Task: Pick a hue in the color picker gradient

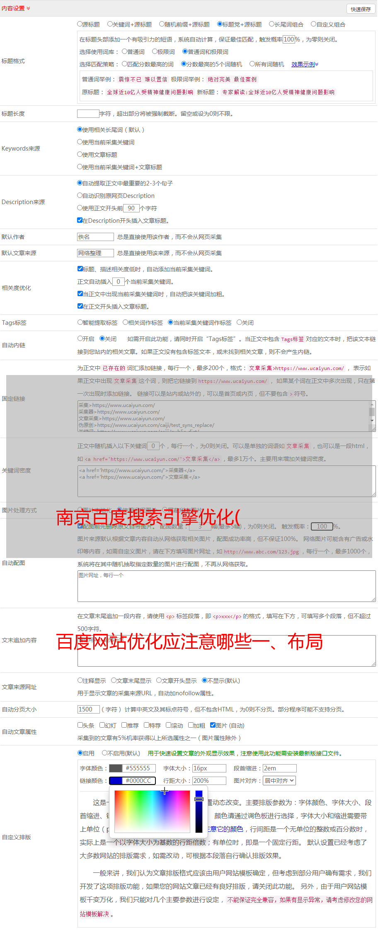Action: click(152, 811)
